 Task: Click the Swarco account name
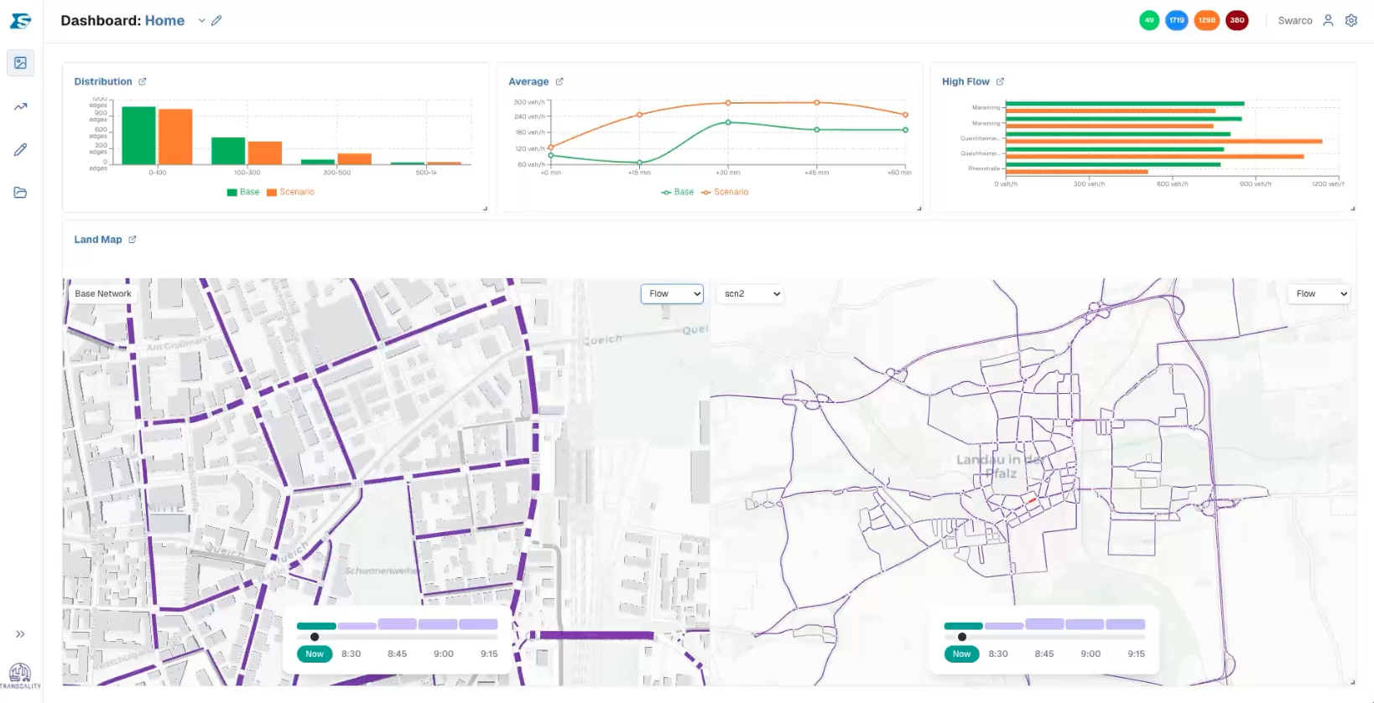tap(1294, 21)
